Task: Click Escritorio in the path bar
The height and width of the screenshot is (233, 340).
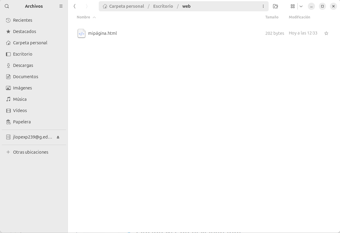Action: coord(163,6)
